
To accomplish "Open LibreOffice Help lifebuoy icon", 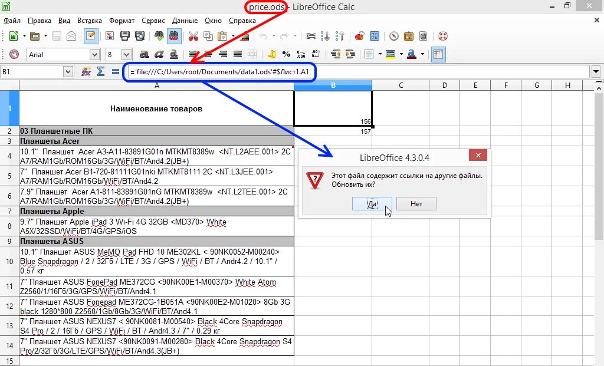I will coord(443,36).
